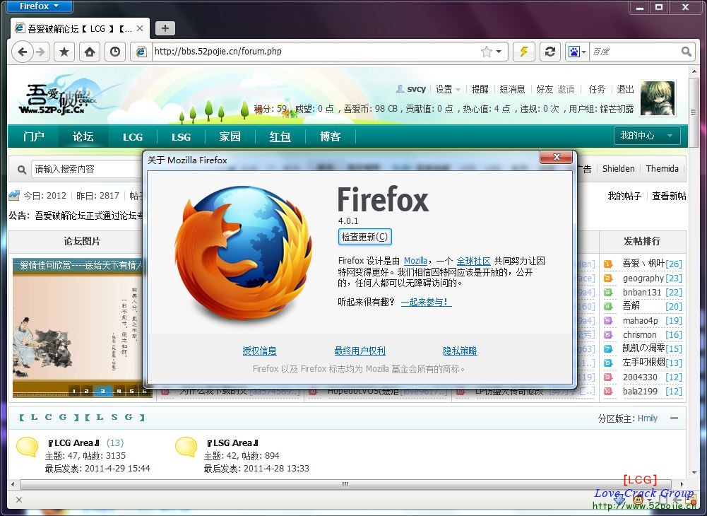Open the 隐私策略 link
This screenshot has width=707, height=516.
(x=460, y=351)
